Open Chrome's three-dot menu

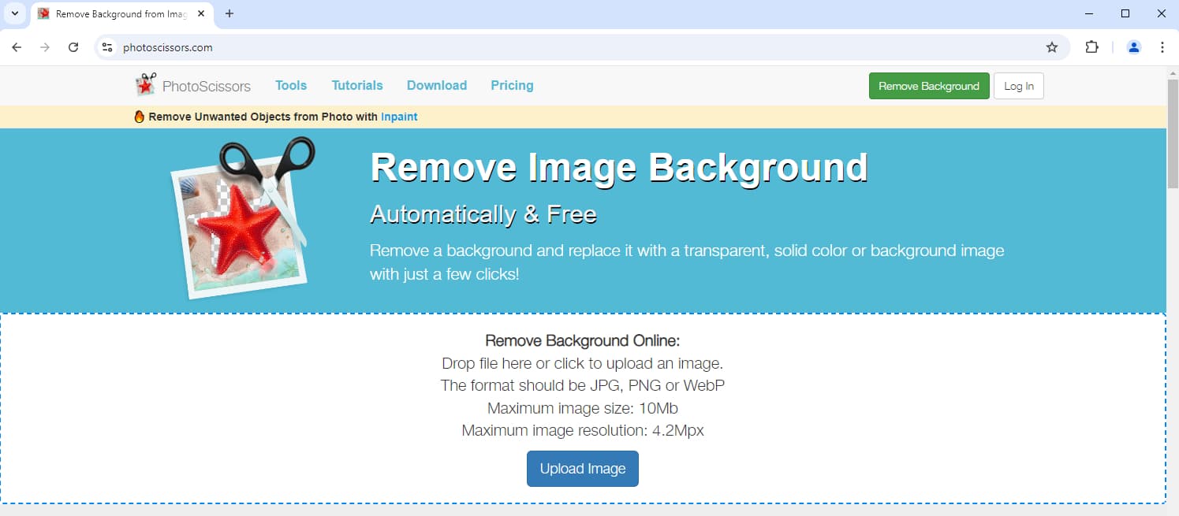(1162, 46)
